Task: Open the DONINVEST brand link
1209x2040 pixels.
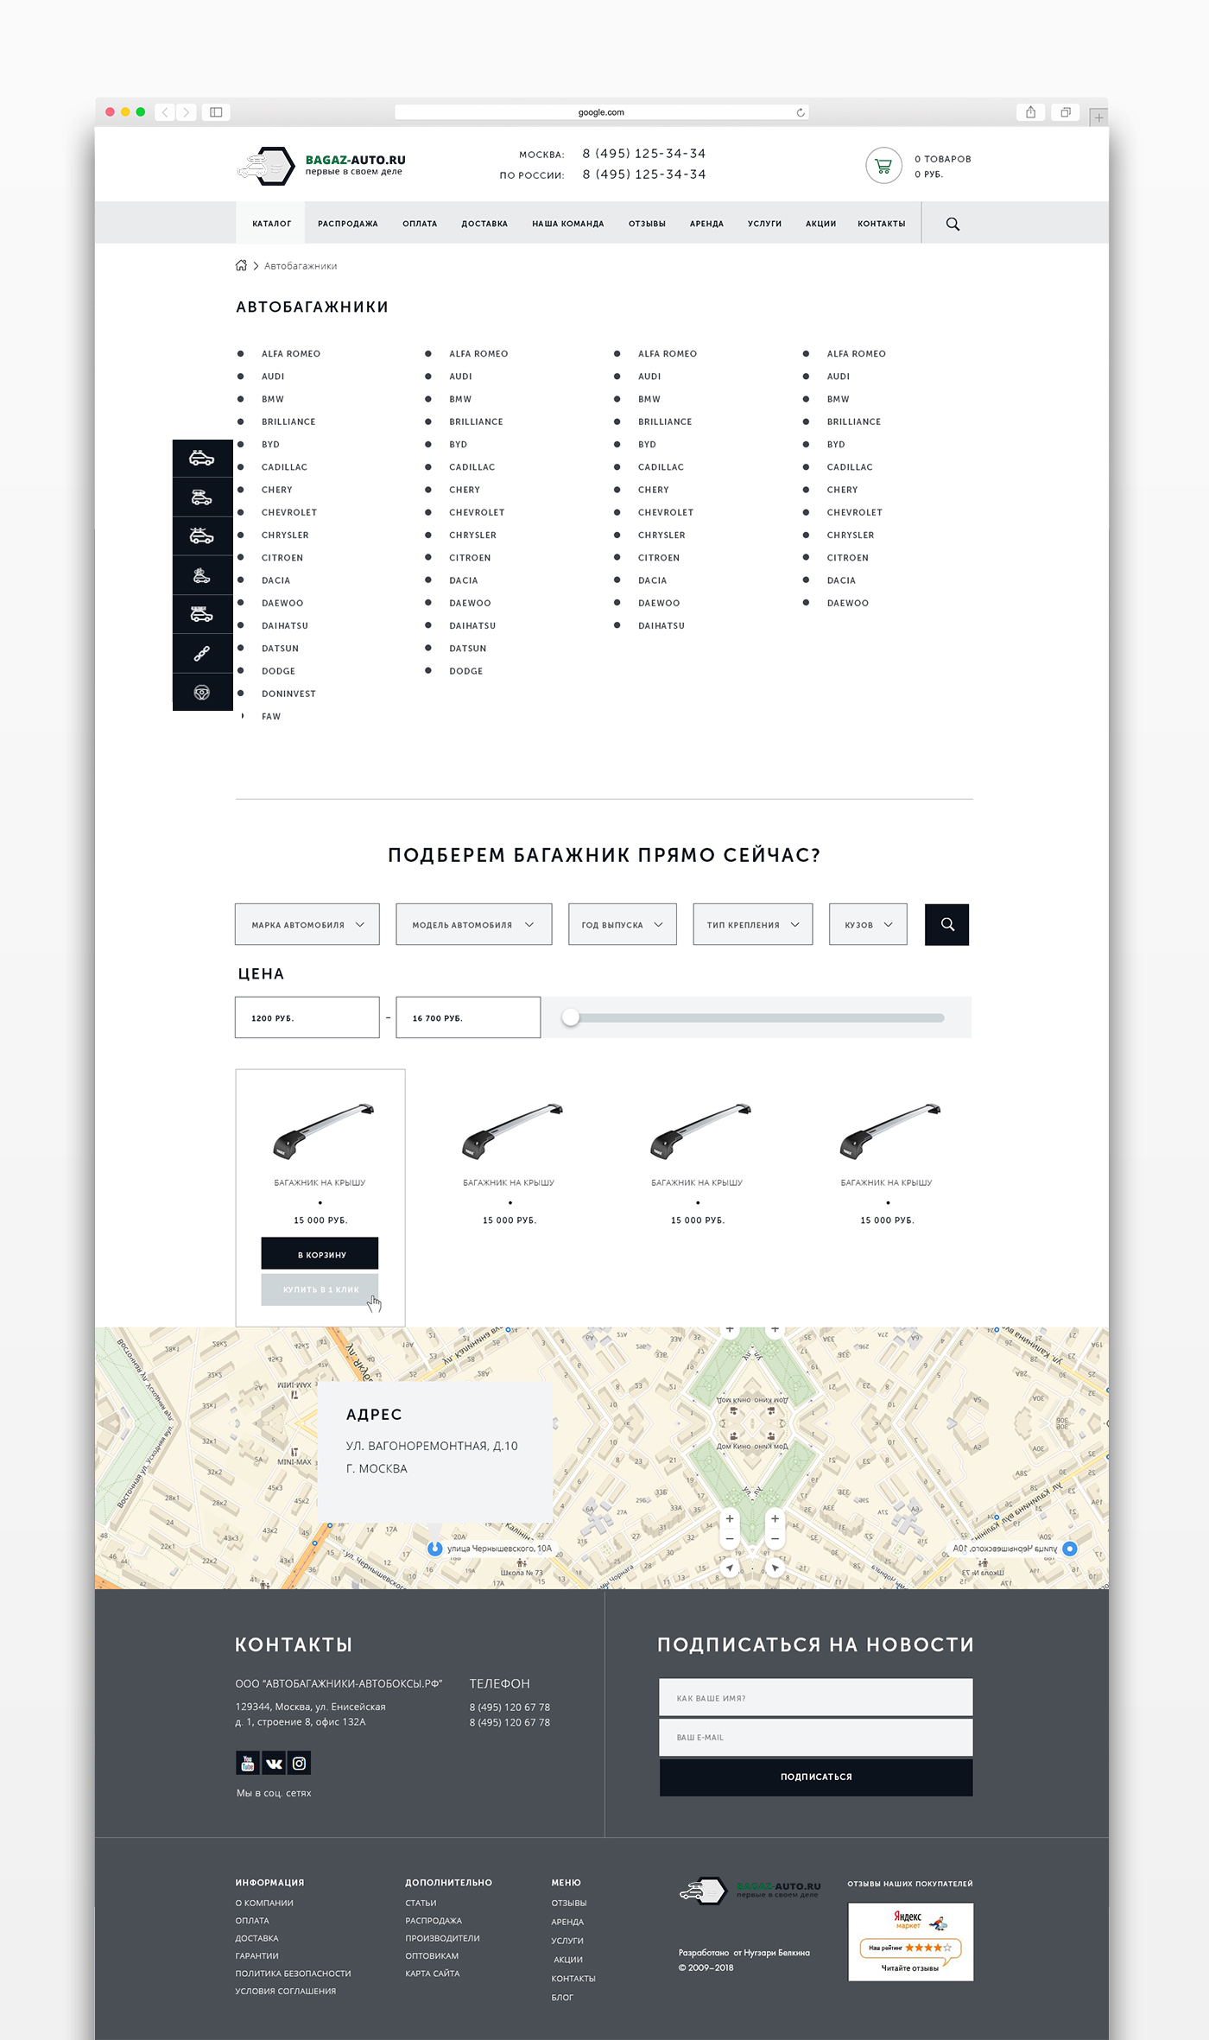Action: 289,694
